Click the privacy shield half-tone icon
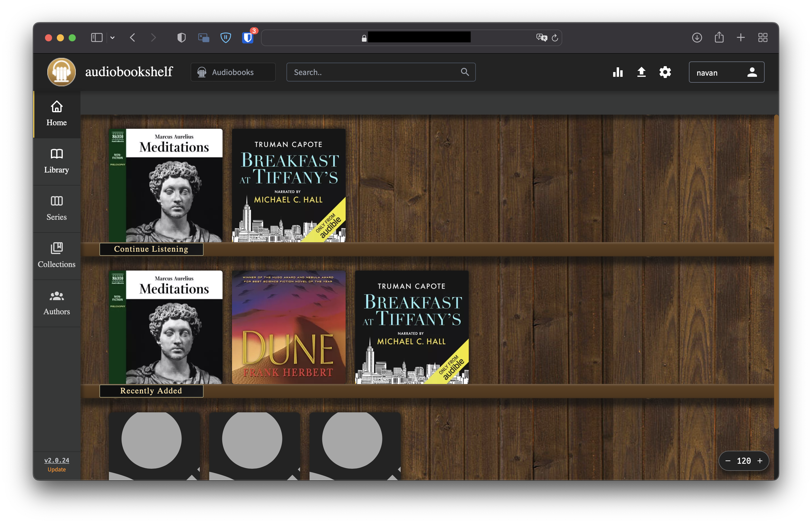This screenshot has width=812, height=524. coord(182,38)
